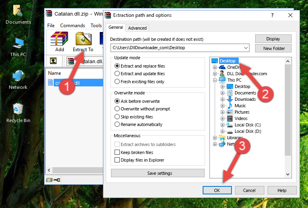Select This PC node in tree
The height and width of the screenshot is (208, 308).
tap(234, 80)
